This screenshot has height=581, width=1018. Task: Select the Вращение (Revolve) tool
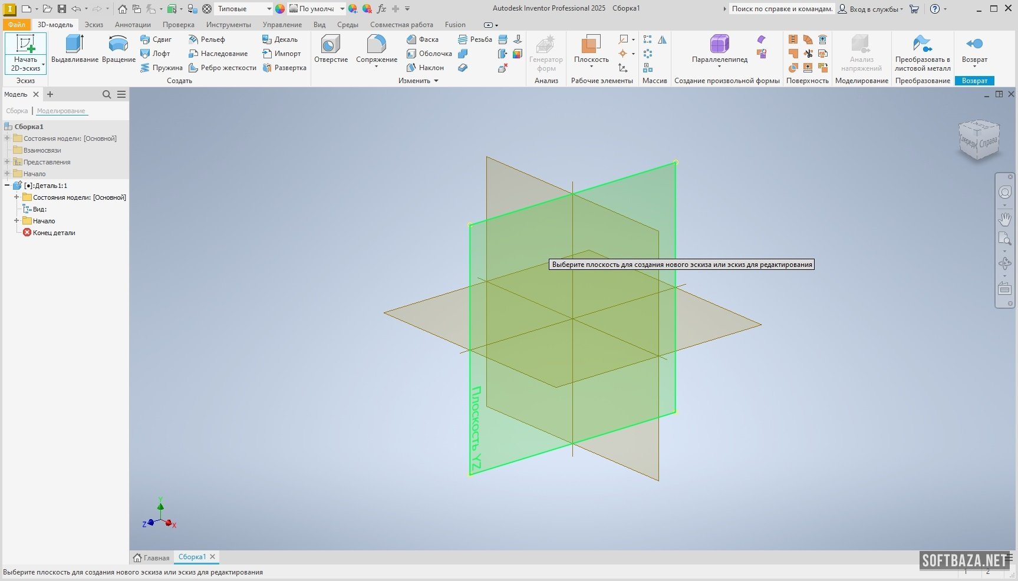click(118, 45)
